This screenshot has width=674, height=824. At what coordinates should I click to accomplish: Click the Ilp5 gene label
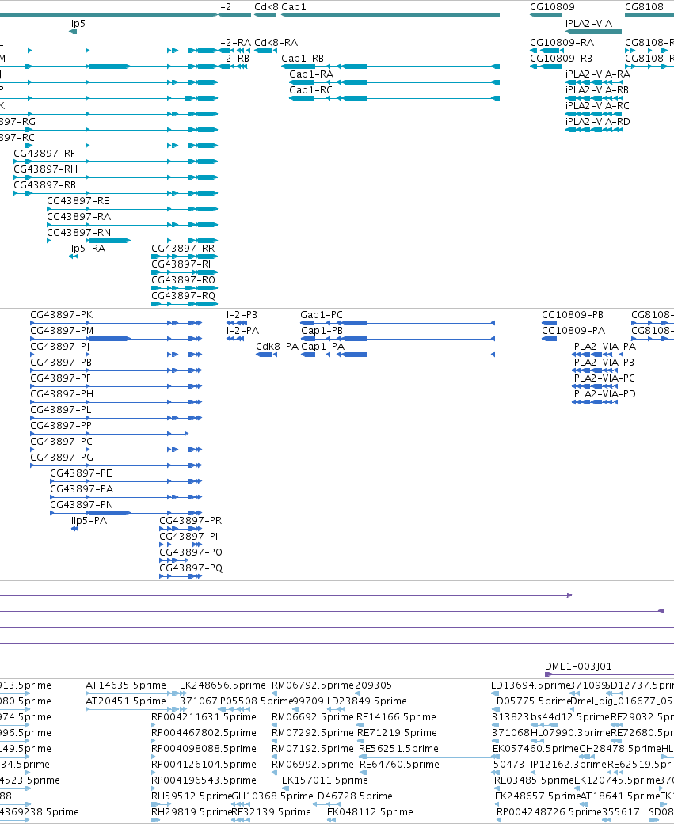coord(77,24)
